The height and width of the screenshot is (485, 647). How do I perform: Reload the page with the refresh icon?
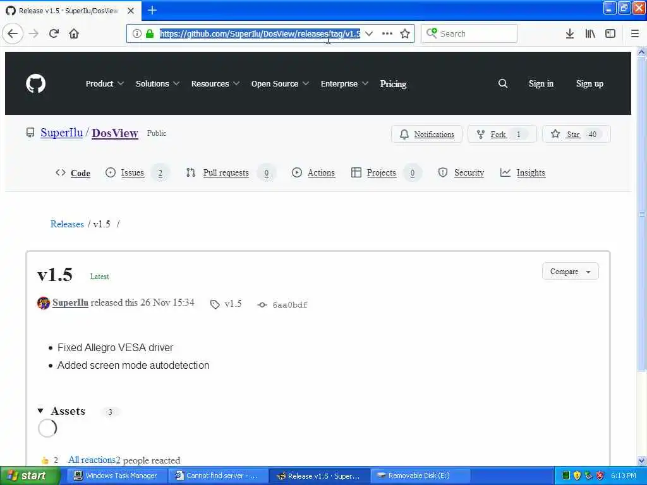coord(54,33)
